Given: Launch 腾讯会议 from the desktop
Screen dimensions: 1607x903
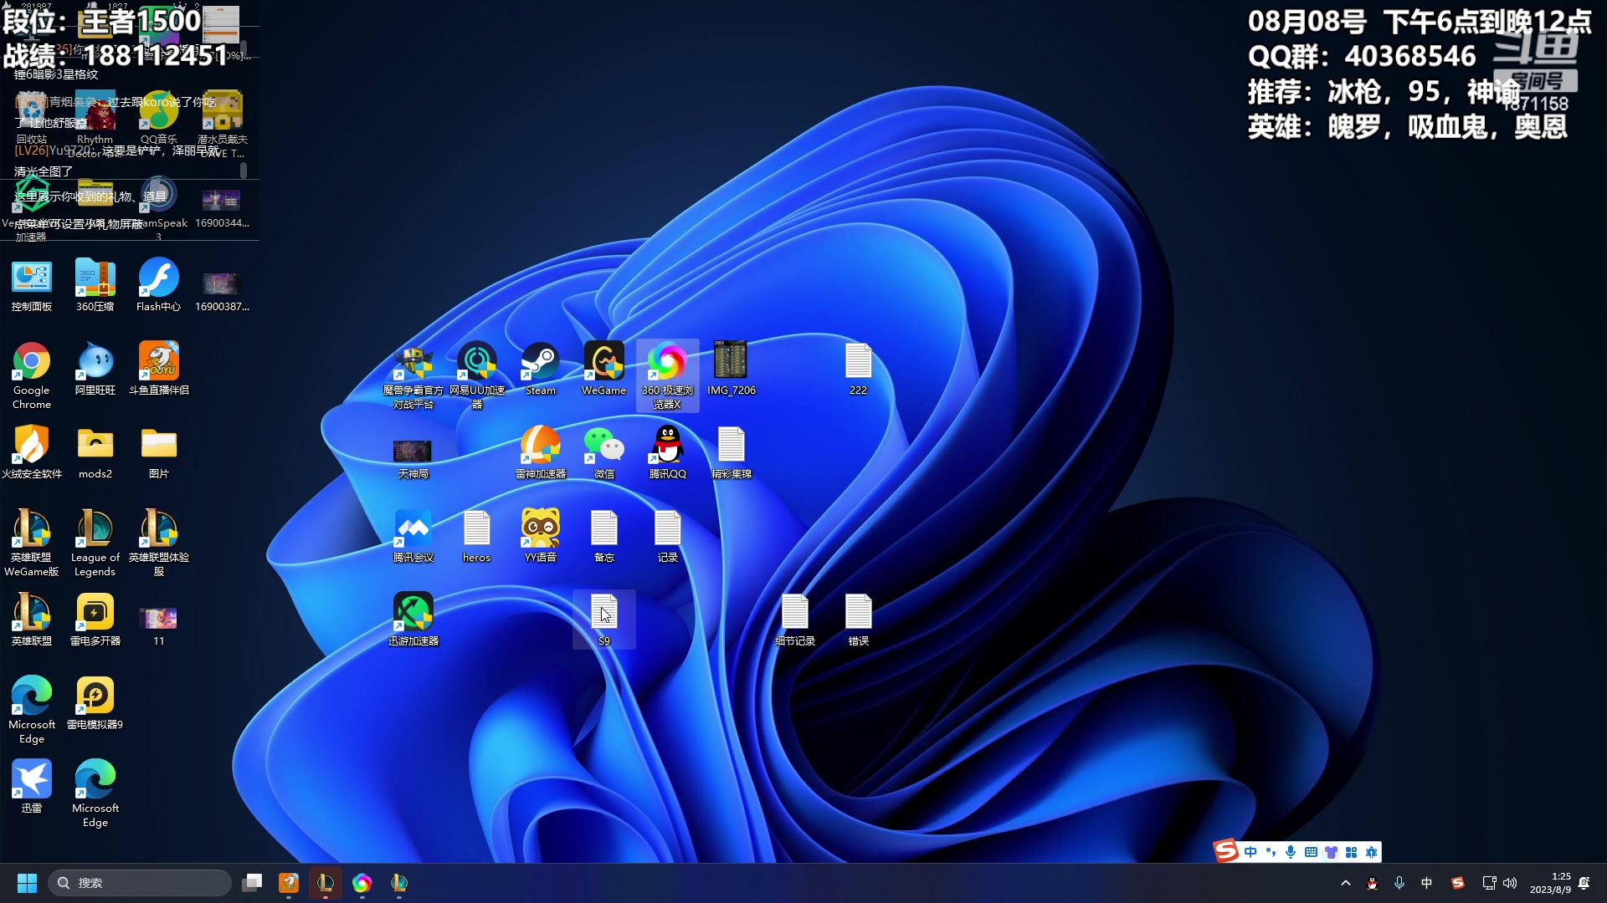Looking at the screenshot, I should click(x=413, y=536).
